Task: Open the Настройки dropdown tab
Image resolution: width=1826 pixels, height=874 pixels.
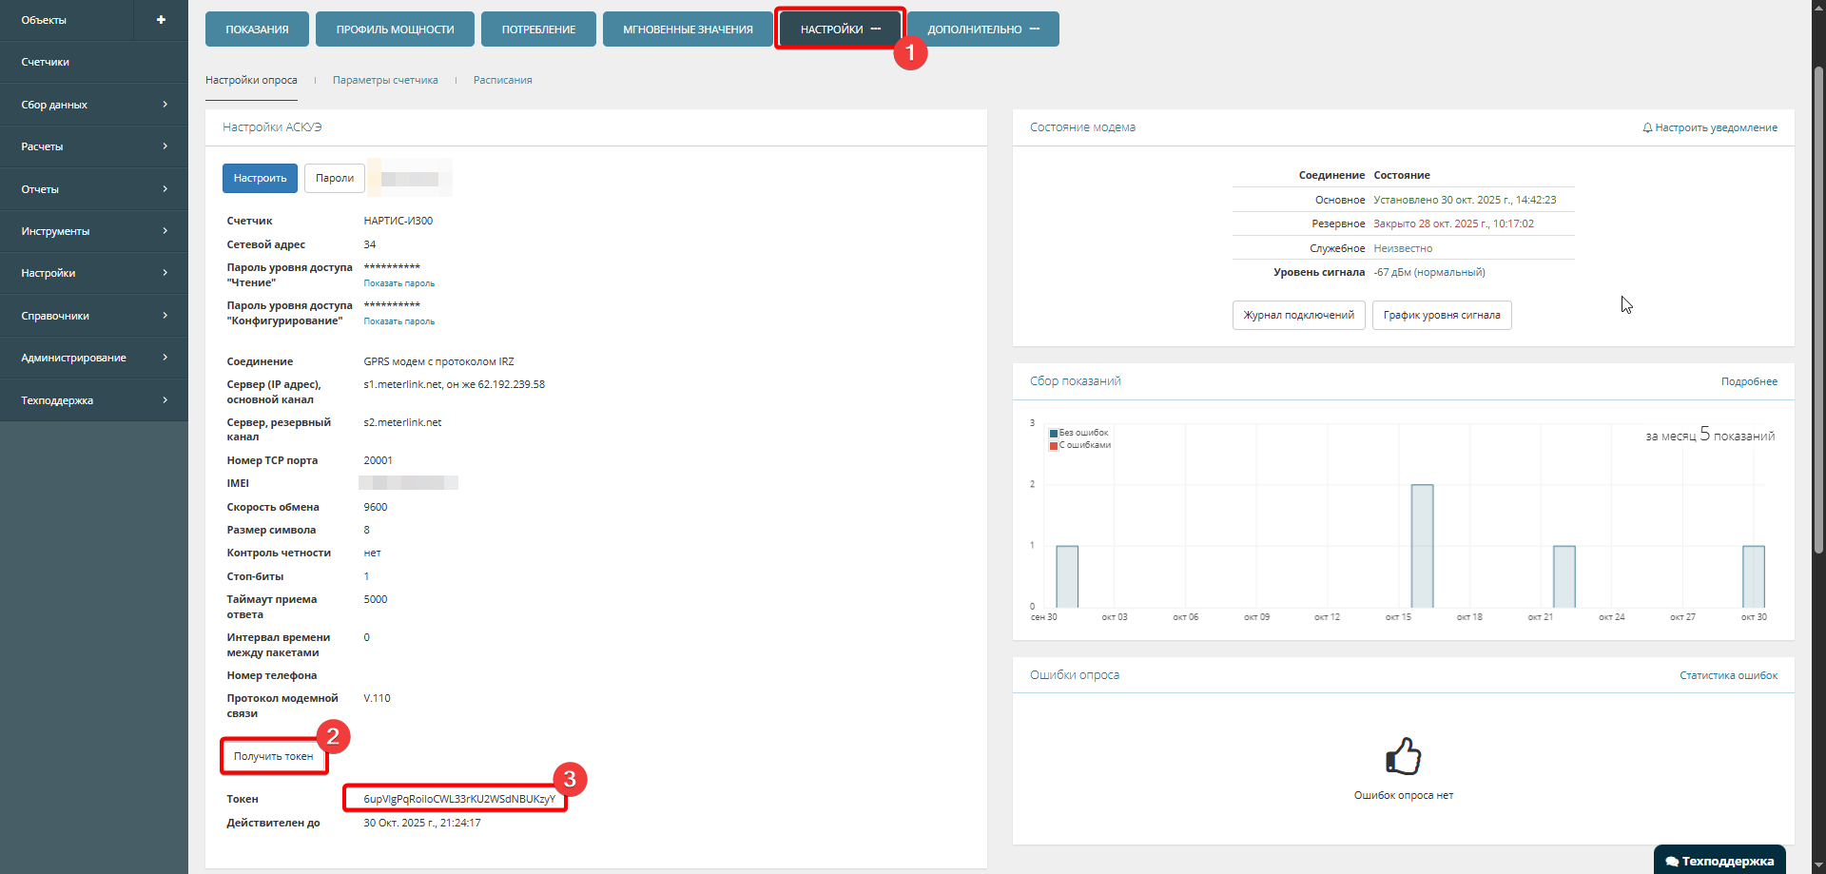Action: [x=839, y=29]
